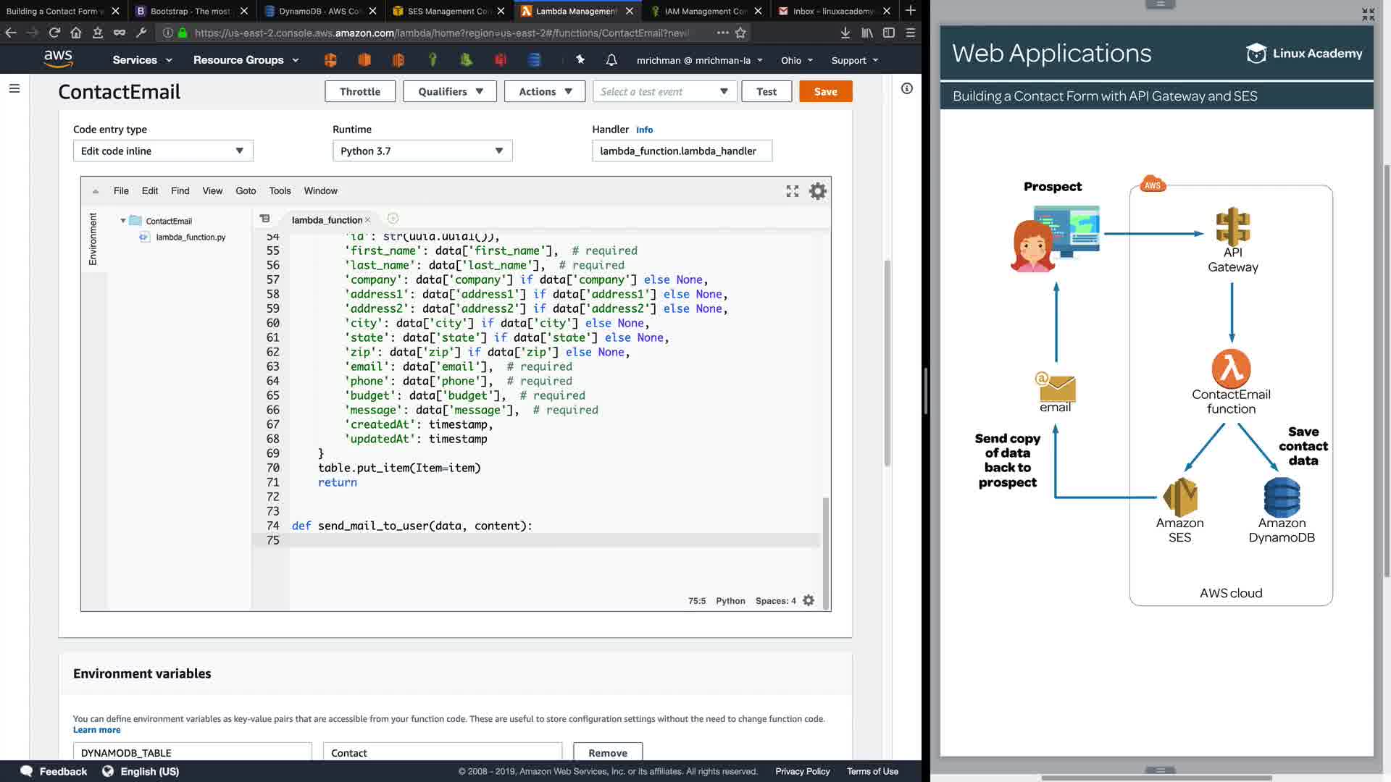
Task: Open the AWS notifications bell
Action: pyautogui.click(x=611, y=60)
